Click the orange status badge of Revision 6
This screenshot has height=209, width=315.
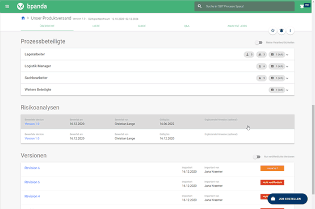click(272, 168)
